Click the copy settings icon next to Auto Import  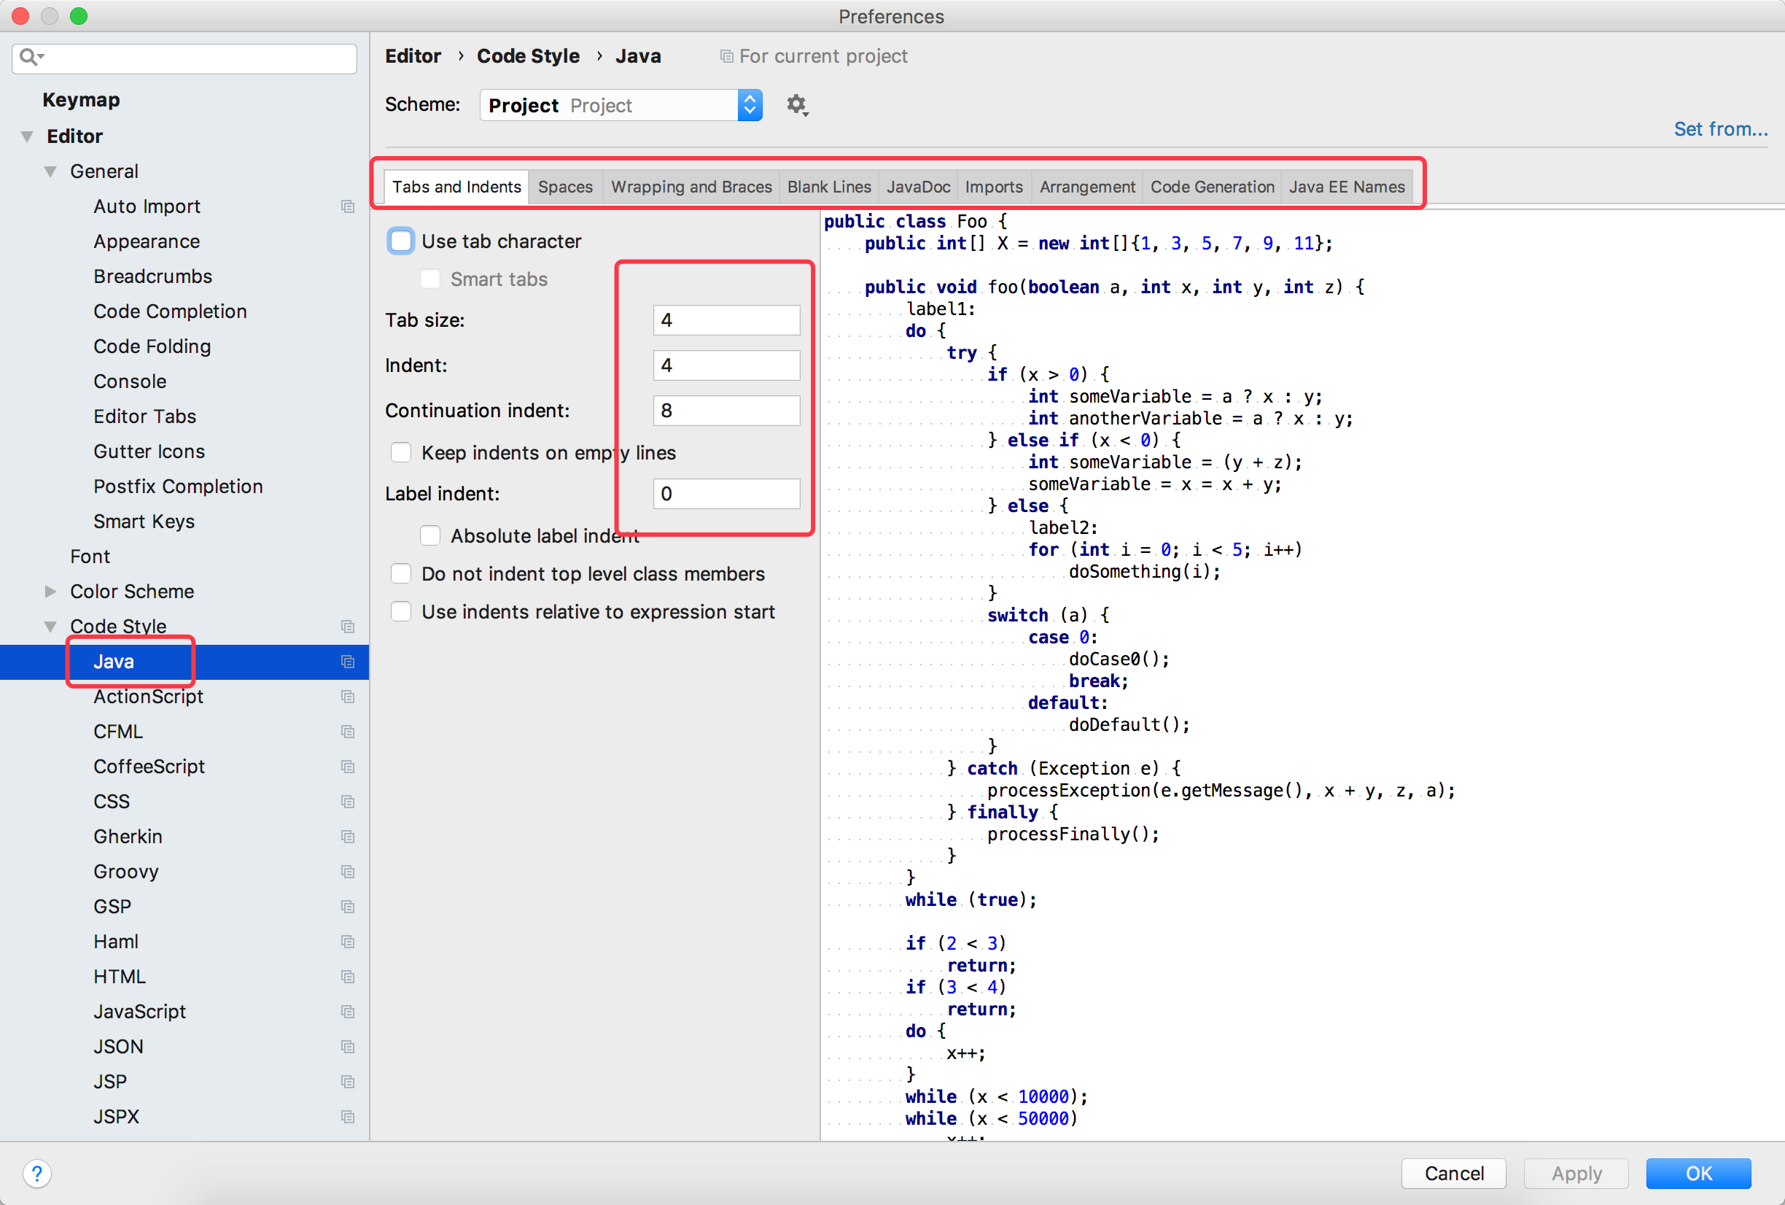pyautogui.click(x=348, y=206)
